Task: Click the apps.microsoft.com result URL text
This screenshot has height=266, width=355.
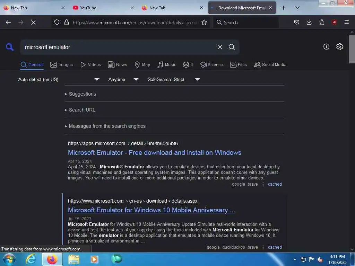Action: coord(123,143)
